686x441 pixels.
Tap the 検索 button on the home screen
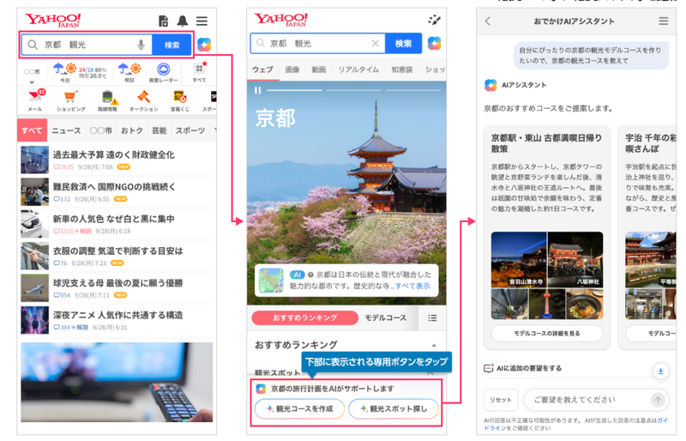[x=172, y=45]
